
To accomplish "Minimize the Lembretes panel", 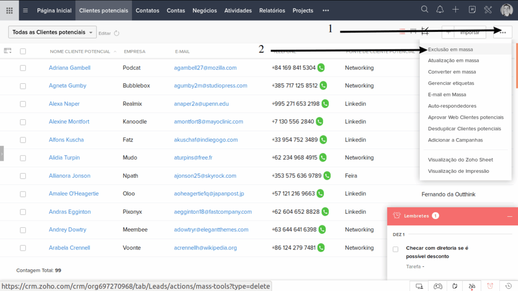I will tap(510, 216).
